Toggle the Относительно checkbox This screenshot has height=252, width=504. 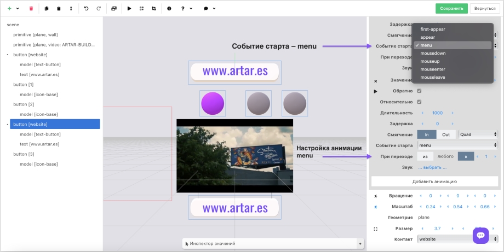click(x=420, y=102)
